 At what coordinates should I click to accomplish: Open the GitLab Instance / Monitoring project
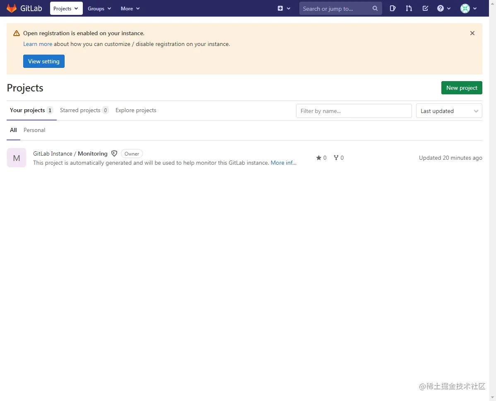[70, 154]
